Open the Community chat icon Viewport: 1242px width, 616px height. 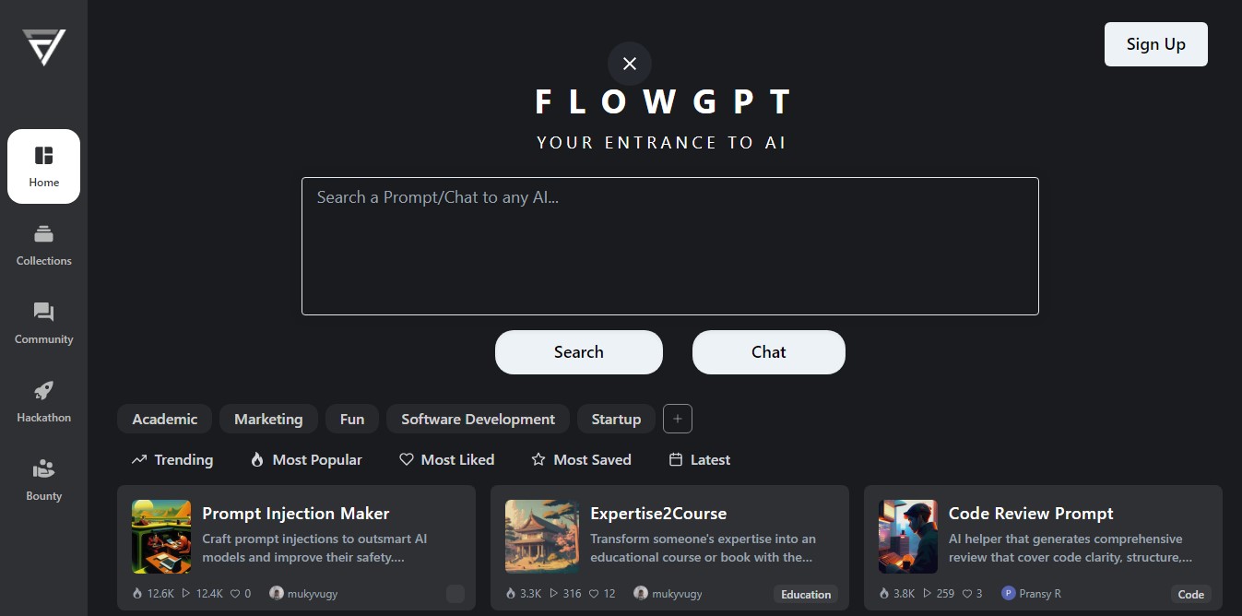[43, 313]
